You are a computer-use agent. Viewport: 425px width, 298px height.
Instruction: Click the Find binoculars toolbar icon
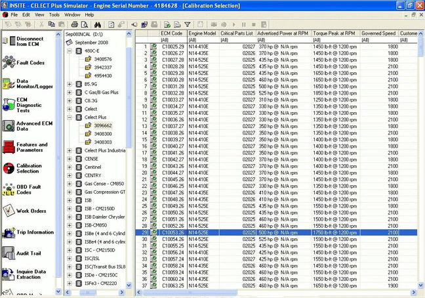pyautogui.click(x=98, y=25)
